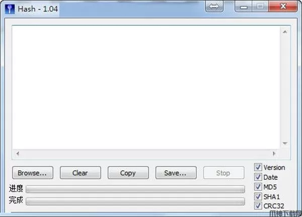The image size is (302, 217).
Task: Click the scroll down arrow in results area
Action: point(285,143)
